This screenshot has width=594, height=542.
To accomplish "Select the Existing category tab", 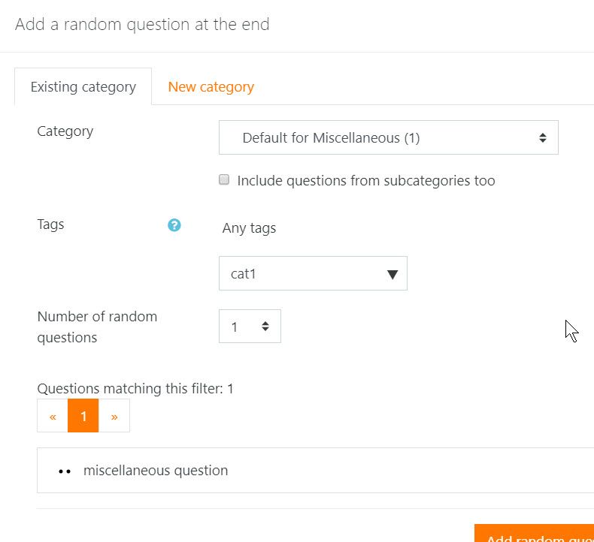I will pyautogui.click(x=83, y=87).
